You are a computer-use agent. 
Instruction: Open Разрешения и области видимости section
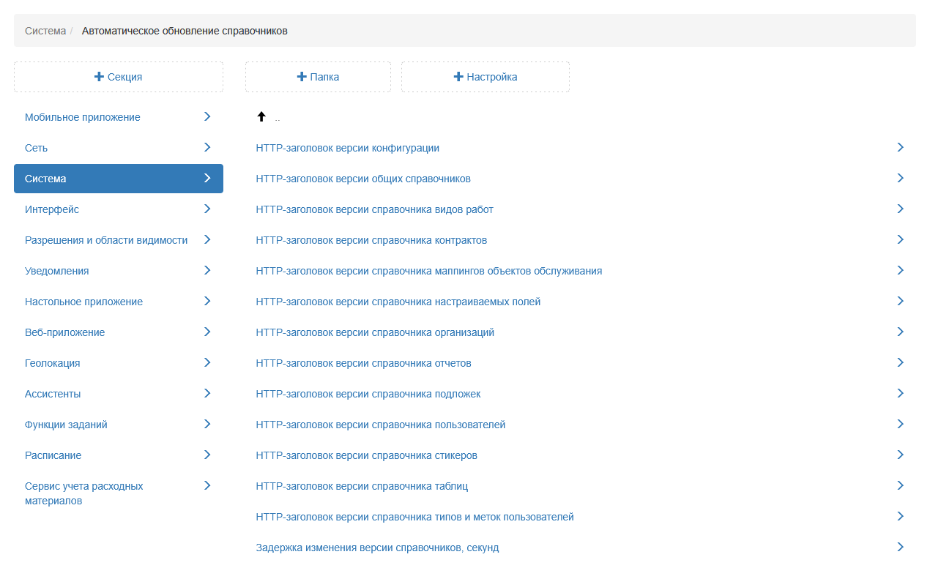[x=106, y=240]
